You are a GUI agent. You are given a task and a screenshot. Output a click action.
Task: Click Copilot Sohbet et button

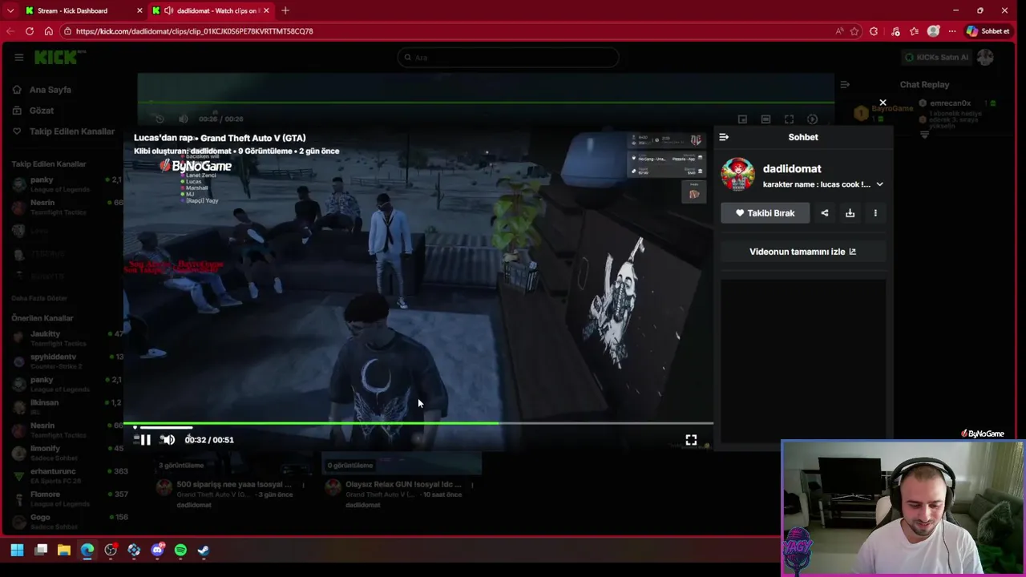pyautogui.click(x=988, y=31)
